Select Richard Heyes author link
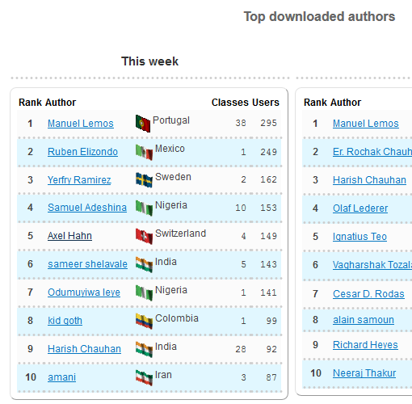This screenshot has height=404, width=412. point(365,345)
